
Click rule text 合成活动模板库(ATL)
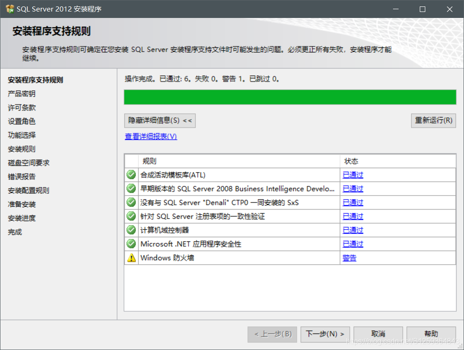(173, 175)
